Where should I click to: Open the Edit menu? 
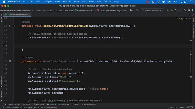(x=31, y=2)
